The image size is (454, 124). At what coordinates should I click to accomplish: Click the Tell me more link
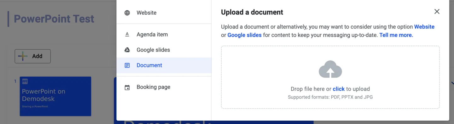tap(396, 35)
